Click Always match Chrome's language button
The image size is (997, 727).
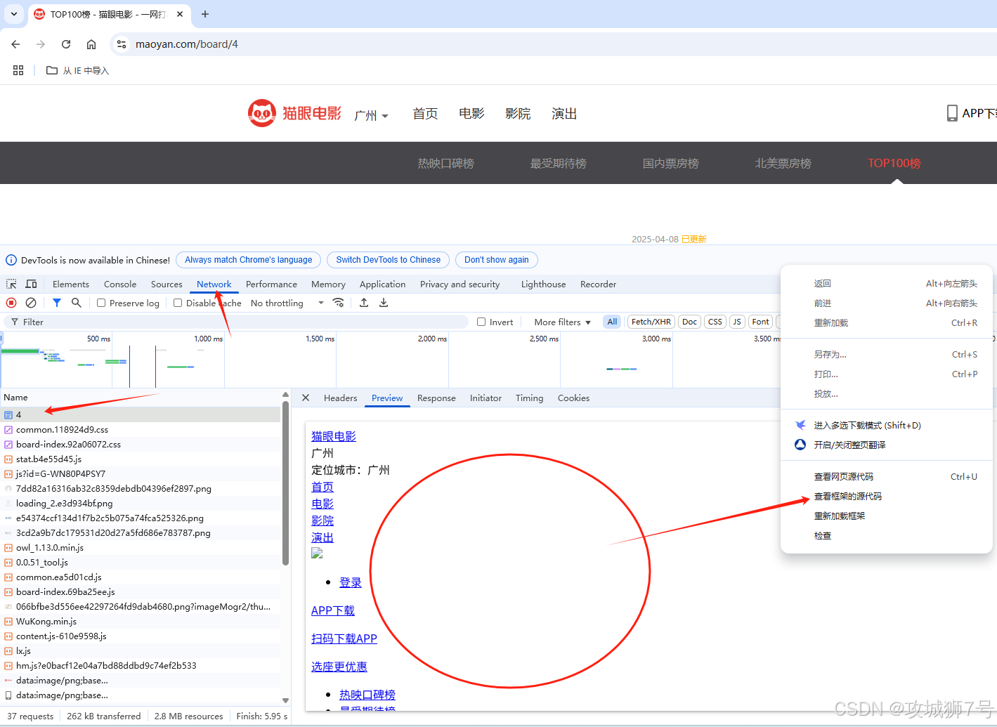(x=249, y=260)
